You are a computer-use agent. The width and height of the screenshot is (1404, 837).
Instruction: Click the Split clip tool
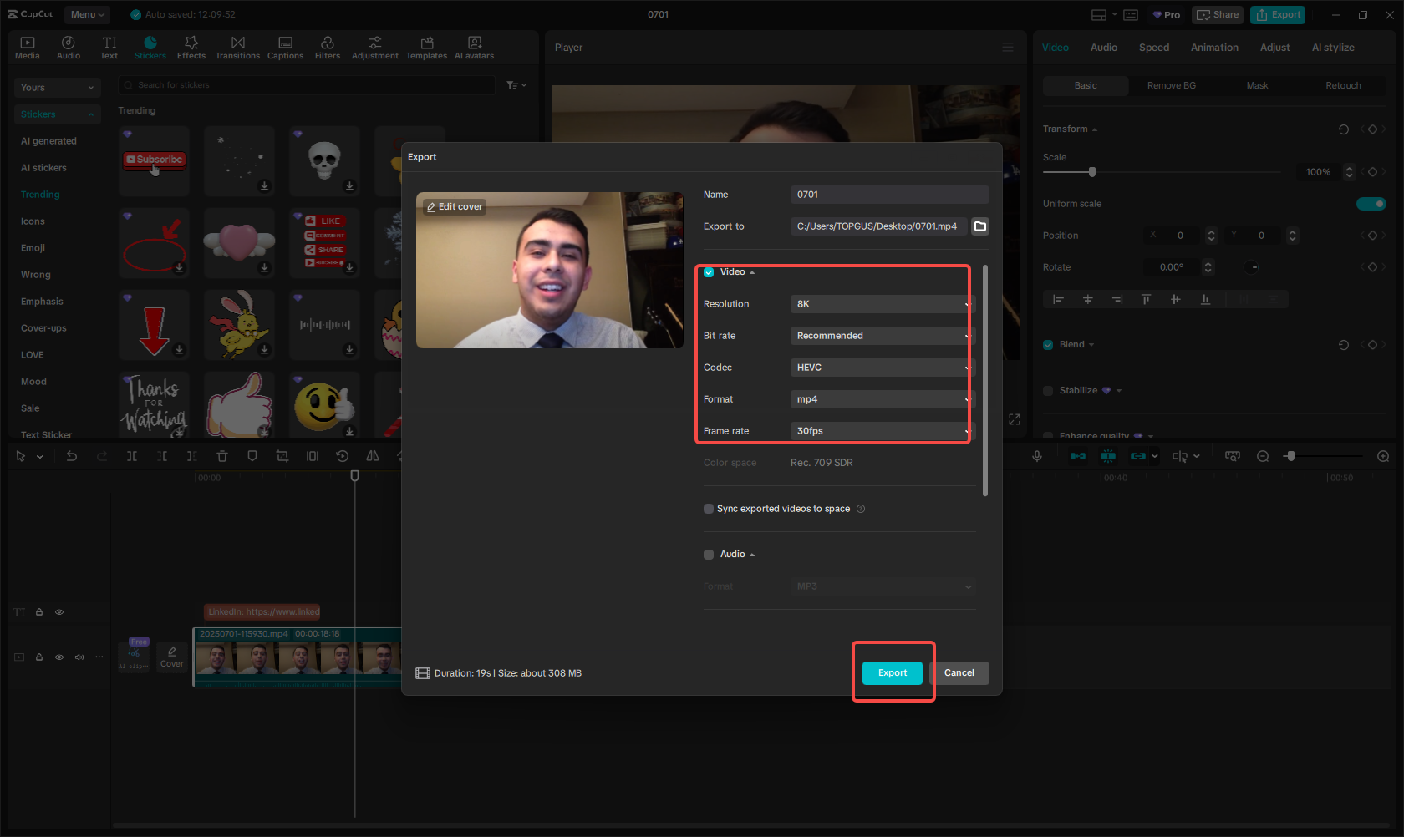132,456
